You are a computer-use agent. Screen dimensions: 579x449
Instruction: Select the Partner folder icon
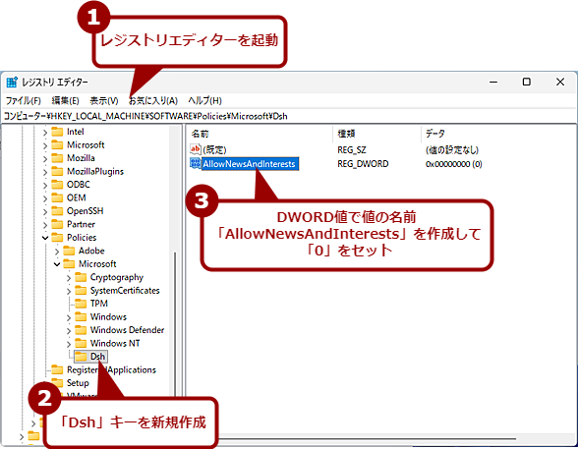(57, 224)
